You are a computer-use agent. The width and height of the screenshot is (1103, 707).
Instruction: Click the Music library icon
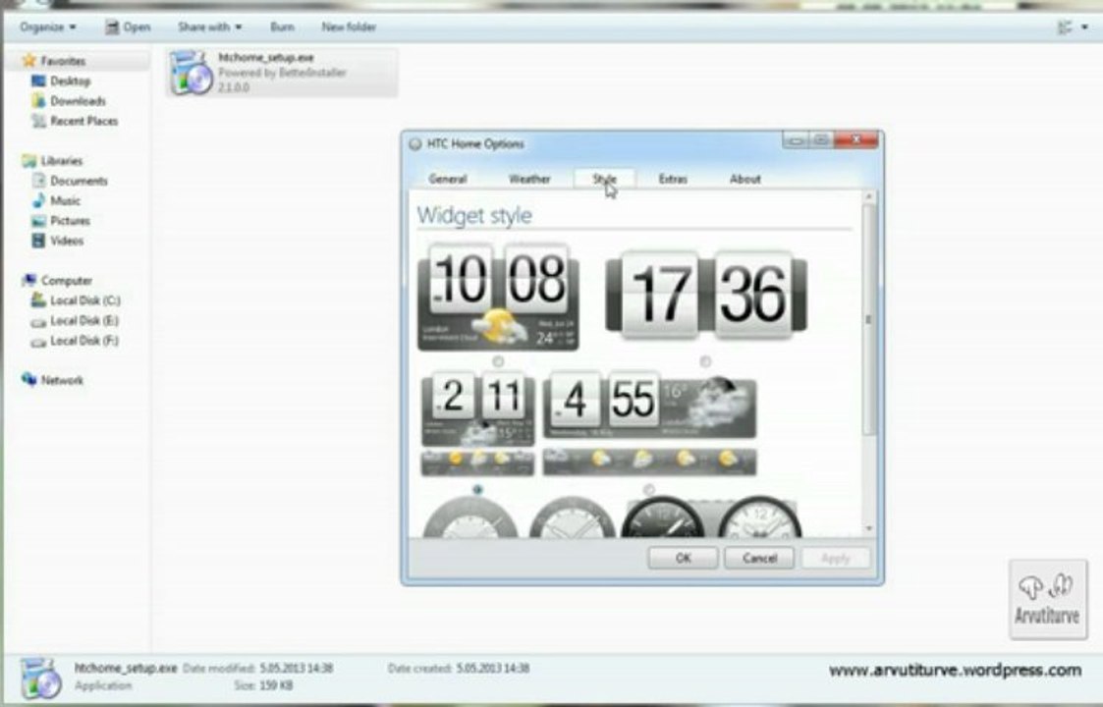coord(38,200)
